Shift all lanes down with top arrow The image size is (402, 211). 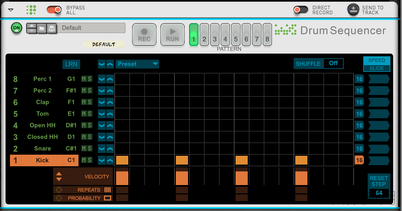pyautogui.click(x=102, y=64)
